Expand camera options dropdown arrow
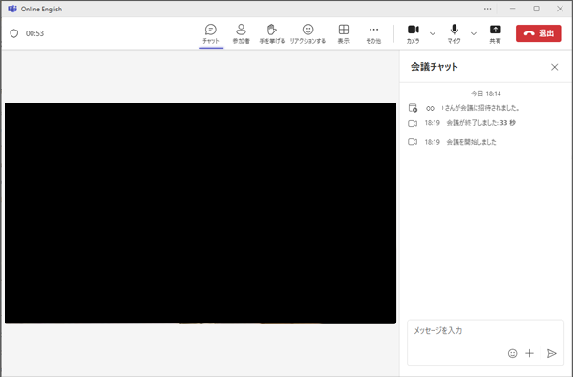573x377 pixels. click(x=433, y=33)
